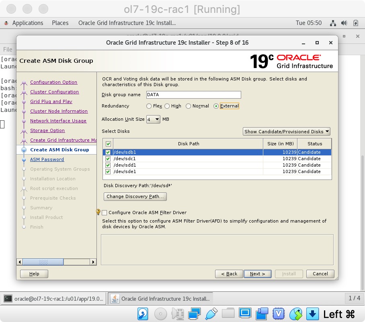Click the Back button
This screenshot has width=365, height=322.
point(229,274)
